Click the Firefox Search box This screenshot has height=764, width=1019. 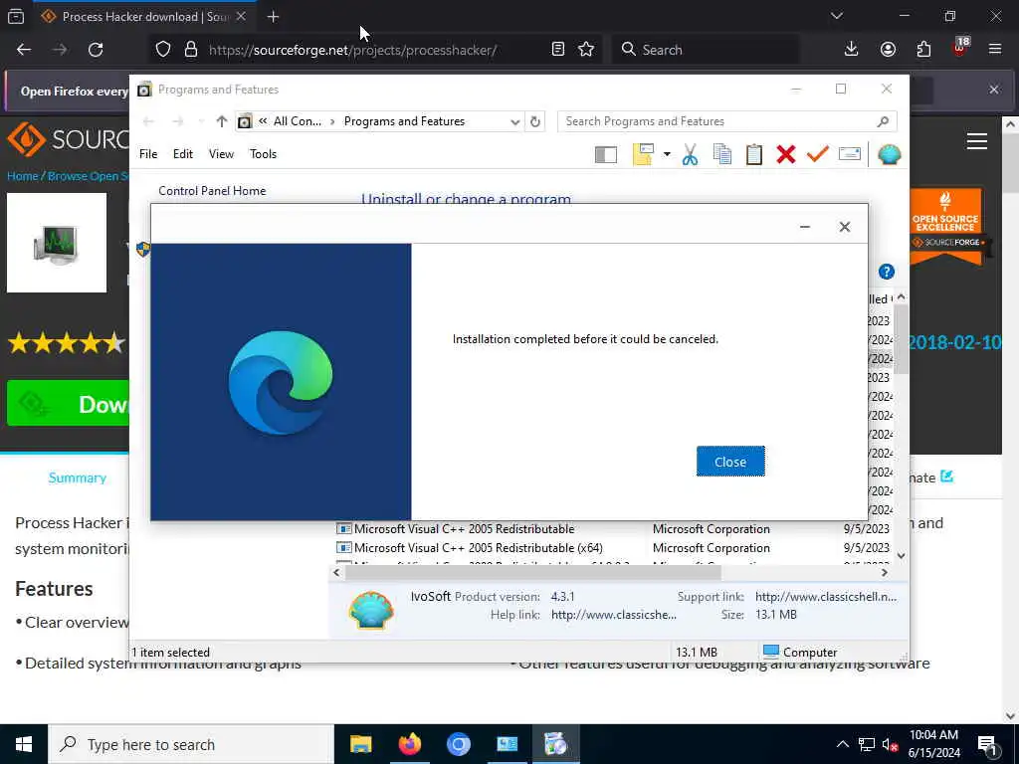coord(706,50)
